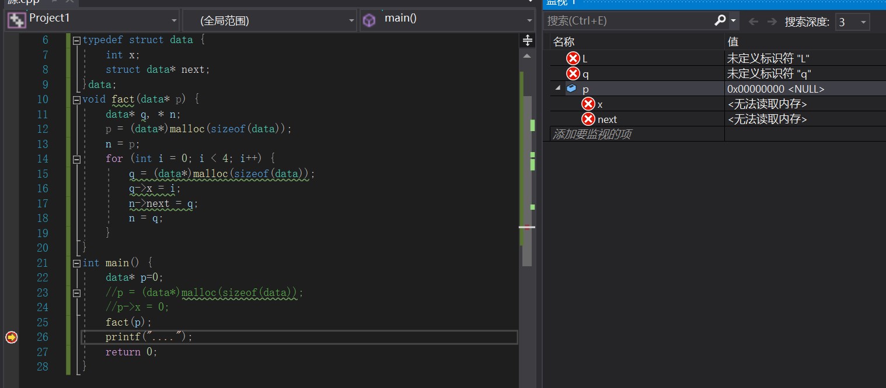
Task: Collapse the fact function at line 10
Action: click(76, 100)
